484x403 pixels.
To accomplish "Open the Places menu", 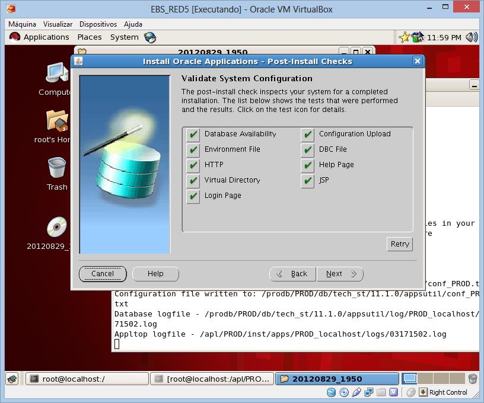I will pos(90,37).
